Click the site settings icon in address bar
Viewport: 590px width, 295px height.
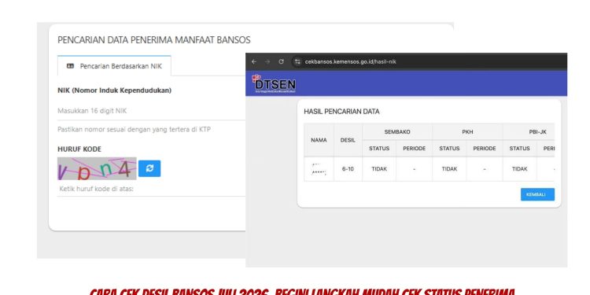pyautogui.click(x=297, y=61)
